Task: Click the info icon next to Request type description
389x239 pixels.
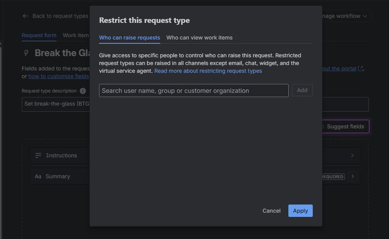Action: pos(82,91)
